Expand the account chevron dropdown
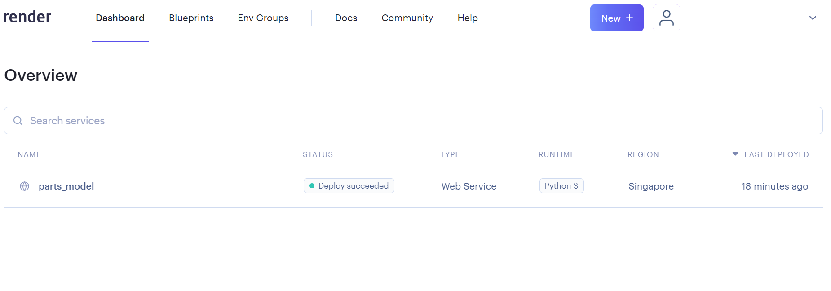The image size is (831, 291). 813,18
